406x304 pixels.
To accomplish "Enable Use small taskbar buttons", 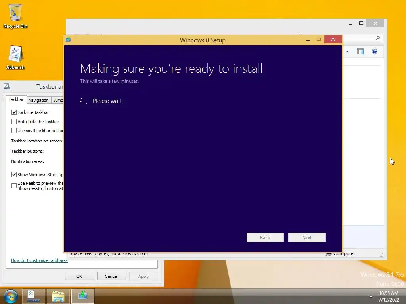I will (x=14, y=130).
